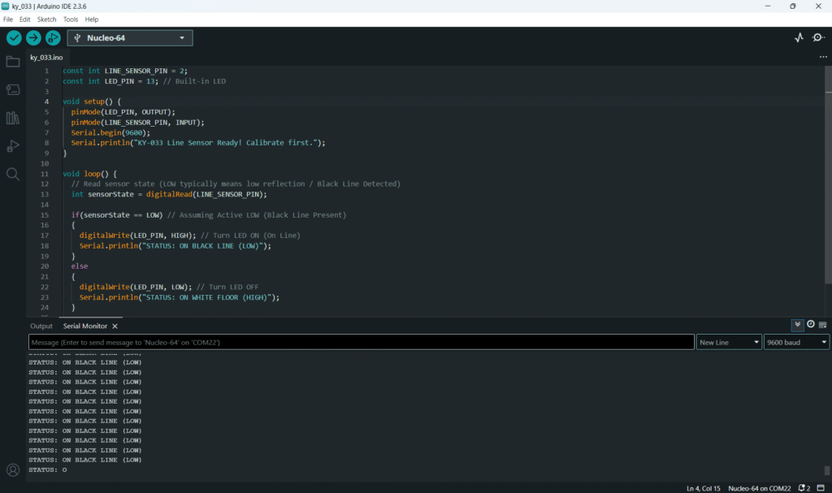
Task: Click the Verify sketch checkmark button
Action: [14, 38]
